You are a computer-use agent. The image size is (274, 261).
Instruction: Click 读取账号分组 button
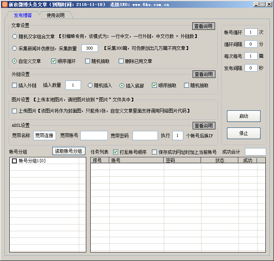click(69, 151)
